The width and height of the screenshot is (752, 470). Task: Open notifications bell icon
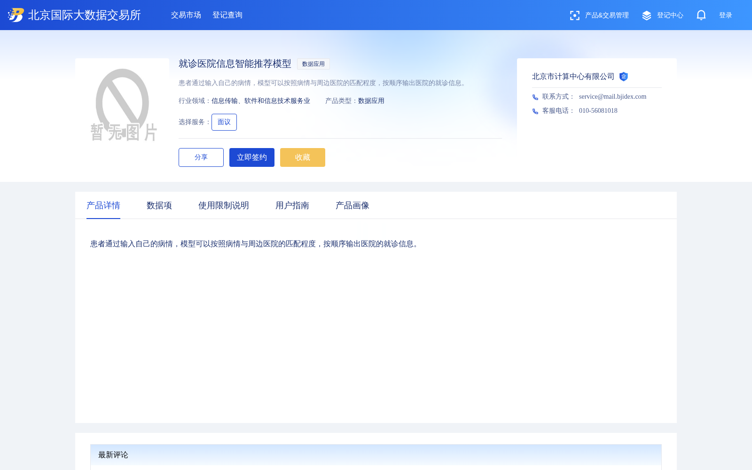pos(701,15)
